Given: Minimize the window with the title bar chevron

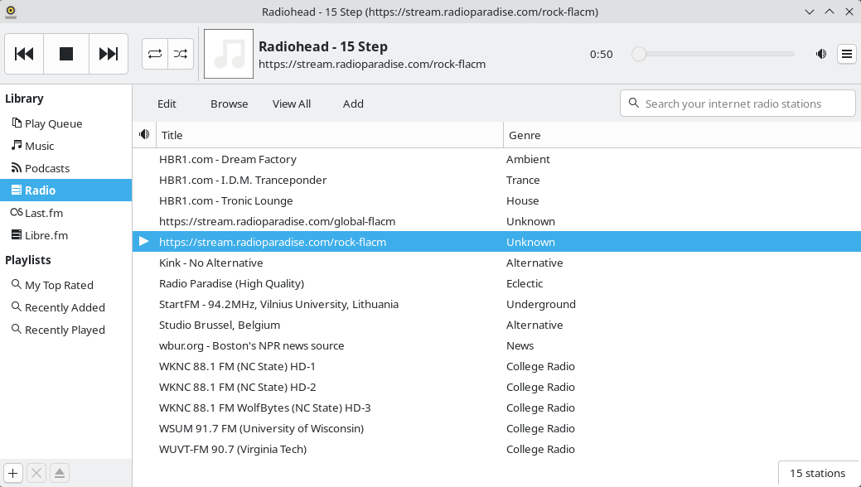Looking at the screenshot, I should [x=810, y=12].
